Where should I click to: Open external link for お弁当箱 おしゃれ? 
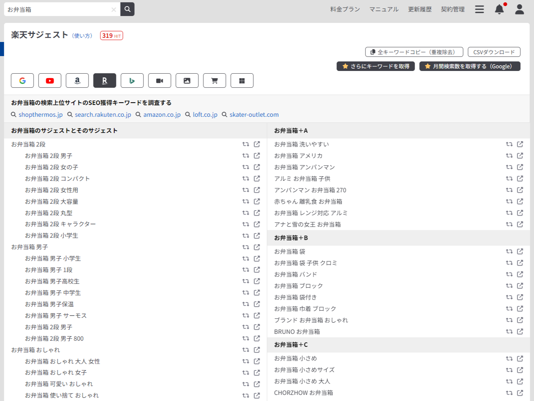257,350
